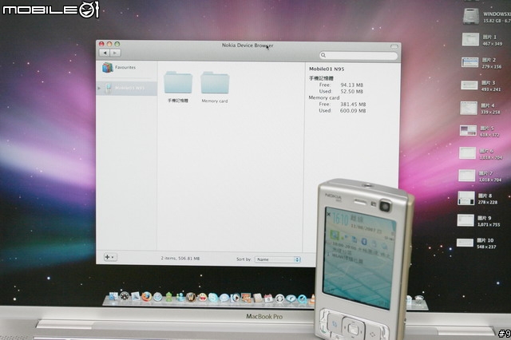511x340 pixels.
Task: Open the Trash in the Dock
Action: click(x=419, y=299)
